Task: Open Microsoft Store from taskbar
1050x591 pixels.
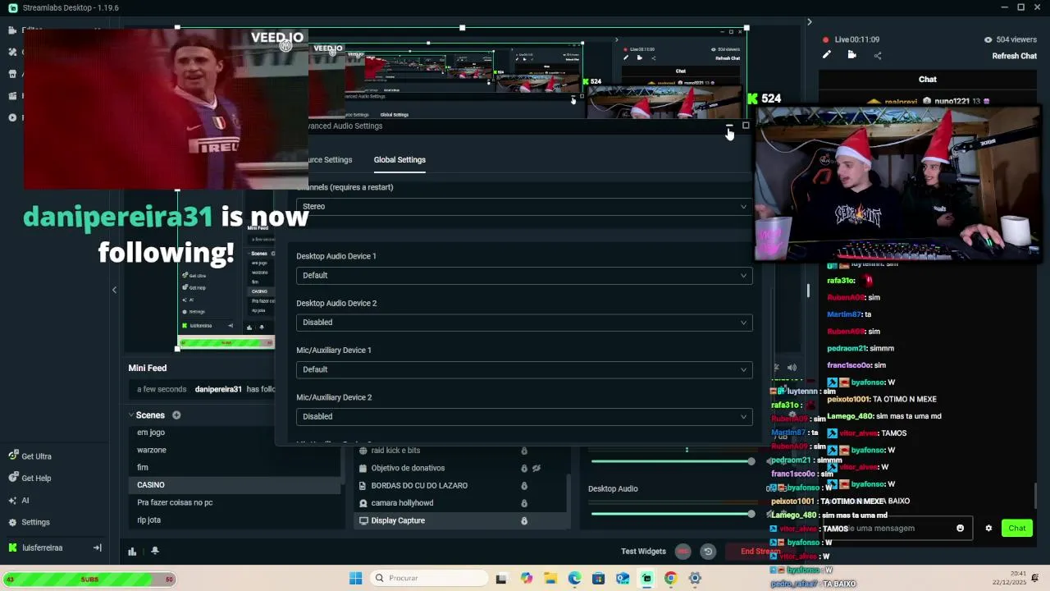Action: click(x=598, y=579)
